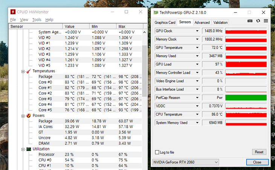This screenshot has height=170, width=275.
Task: Click the Memory Controller Load history graph
Action: click(x=246, y=73)
